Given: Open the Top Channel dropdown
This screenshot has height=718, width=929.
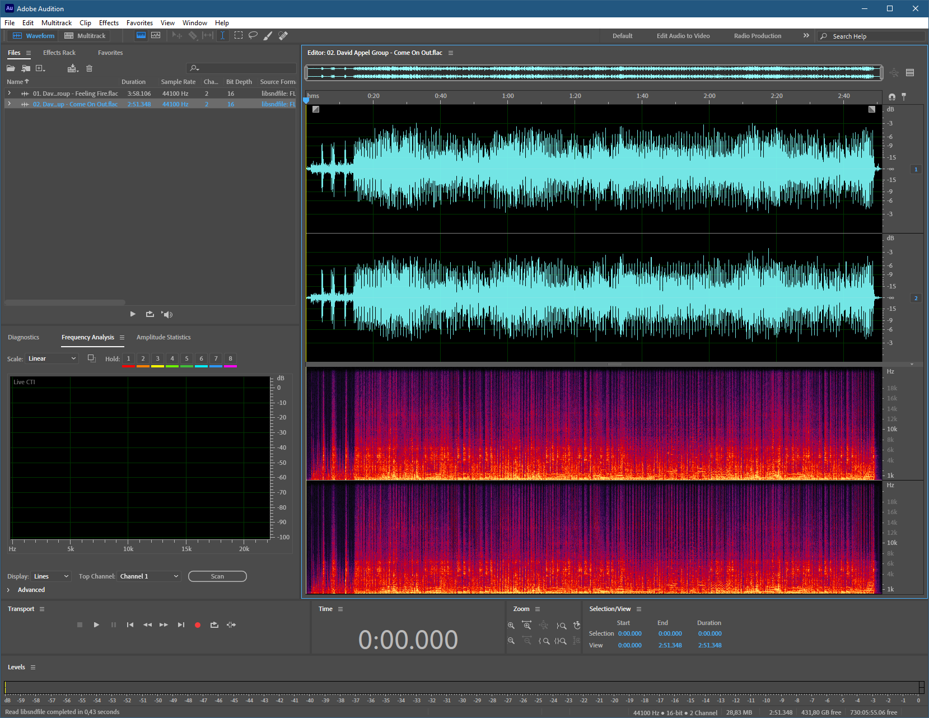Looking at the screenshot, I should point(149,576).
